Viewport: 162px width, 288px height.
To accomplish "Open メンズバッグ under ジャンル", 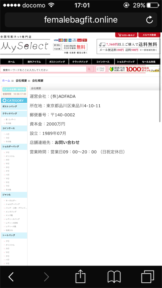I will [11, 211].
